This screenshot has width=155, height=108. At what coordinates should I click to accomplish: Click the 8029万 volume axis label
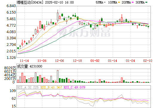(10, 68)
